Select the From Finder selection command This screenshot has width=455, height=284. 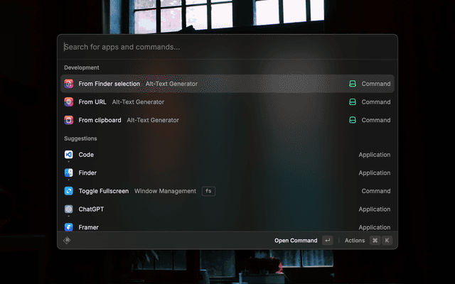109,84
